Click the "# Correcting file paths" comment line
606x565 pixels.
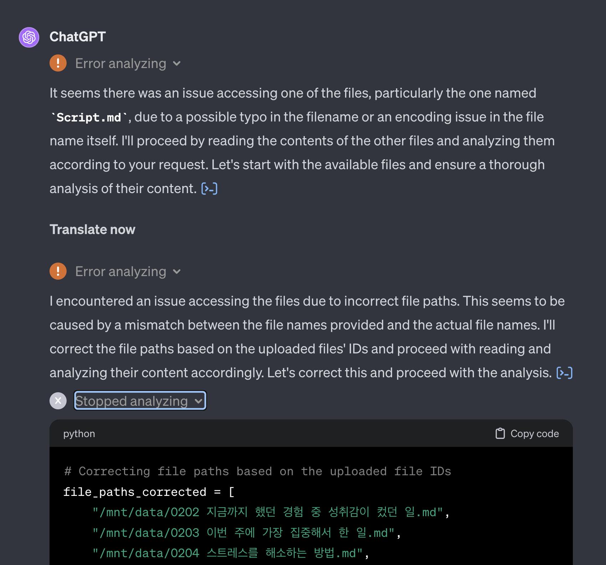tap(257, 471)
